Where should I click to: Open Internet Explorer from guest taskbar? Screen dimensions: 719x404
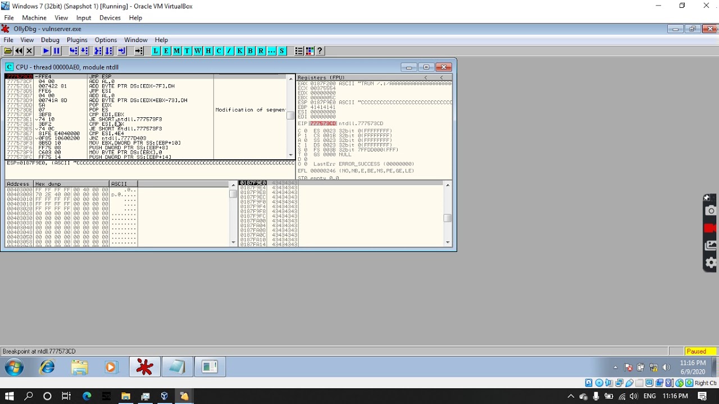pos(47,368)
